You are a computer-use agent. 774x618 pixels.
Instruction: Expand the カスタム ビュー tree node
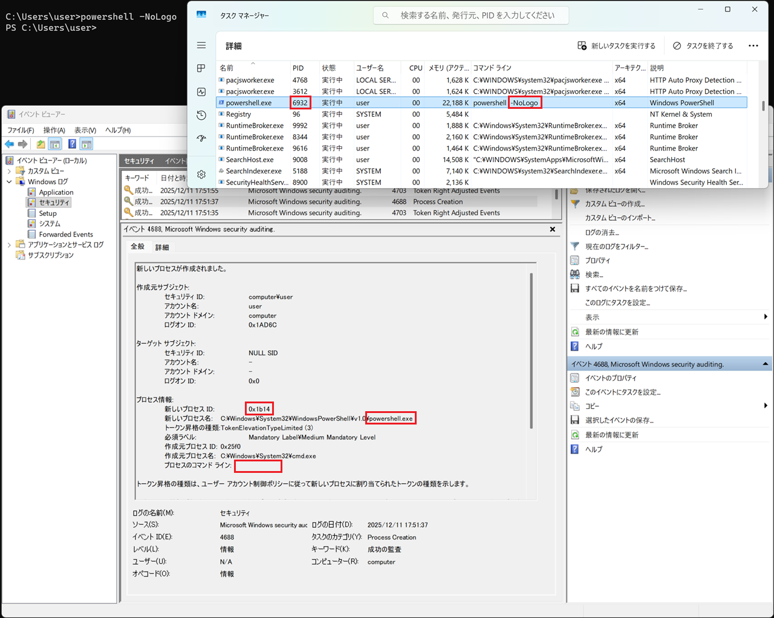pos(9,171)
